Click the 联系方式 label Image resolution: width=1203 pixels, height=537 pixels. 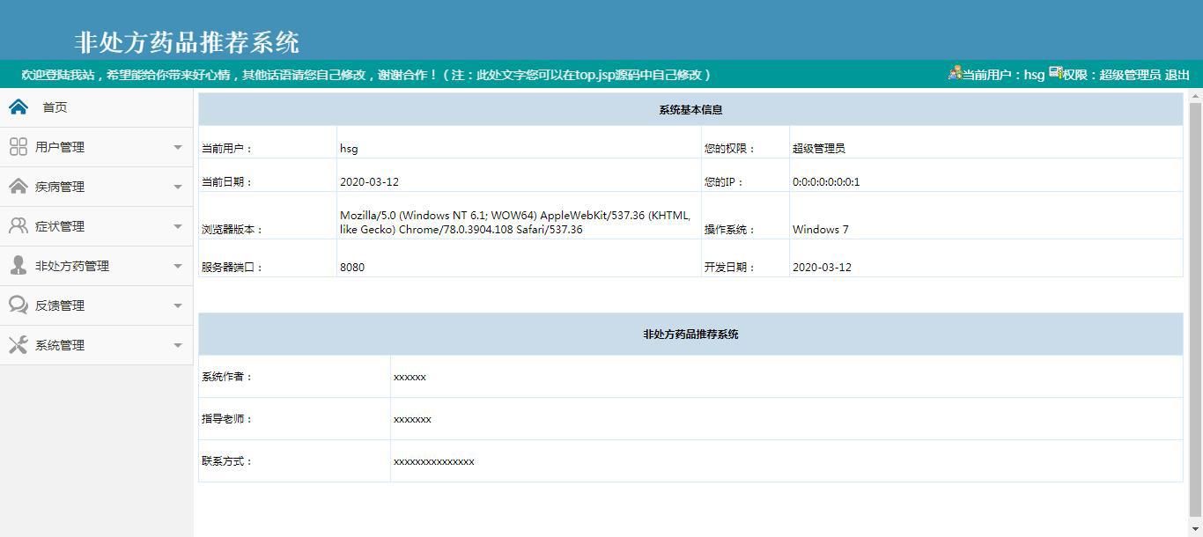coord(227,461)
